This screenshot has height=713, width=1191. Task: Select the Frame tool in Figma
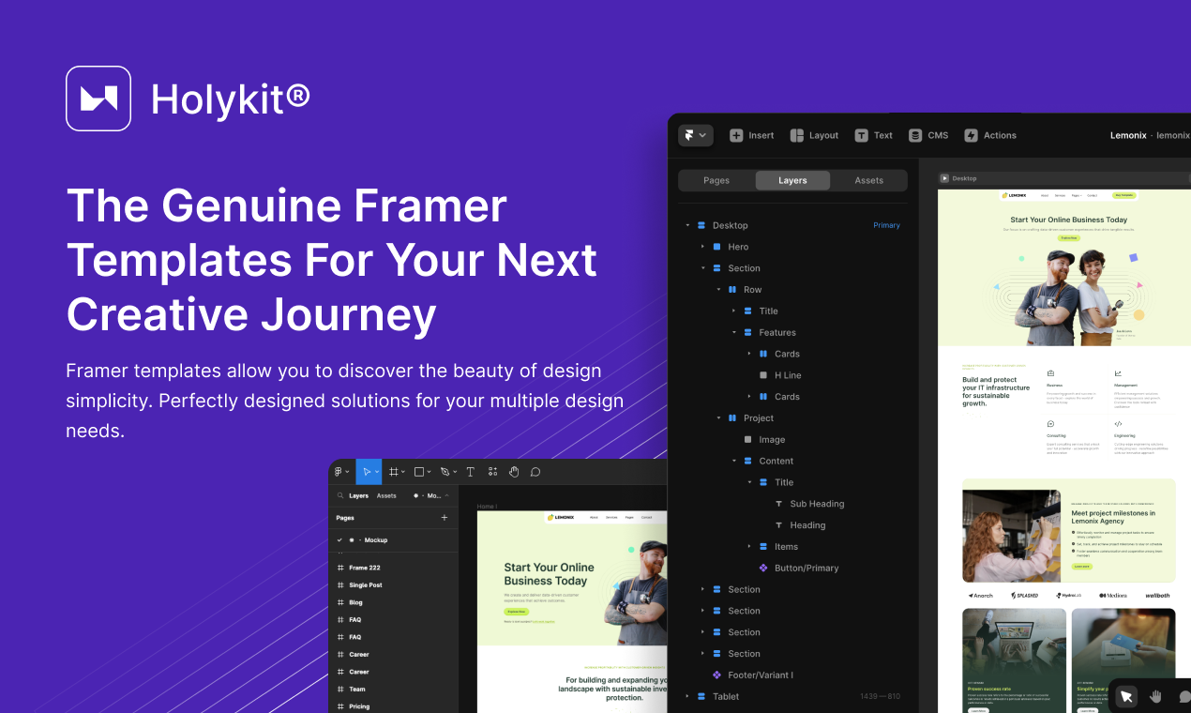(398, 472)
